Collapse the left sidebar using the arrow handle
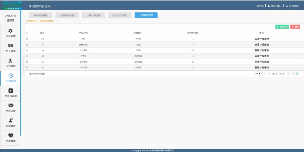 coord(22,64)
